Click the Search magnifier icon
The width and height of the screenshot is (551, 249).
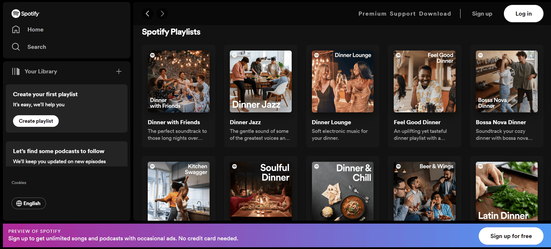coord(16,47)
